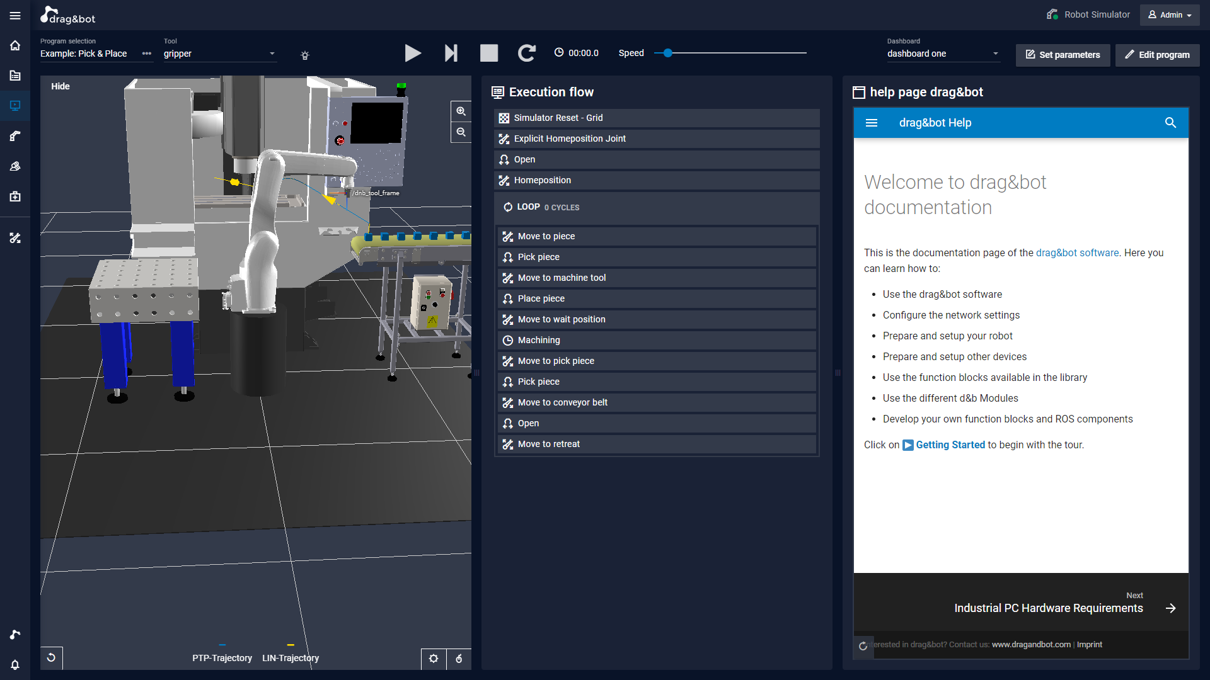Reset the 3D camera view

[52, 658]
